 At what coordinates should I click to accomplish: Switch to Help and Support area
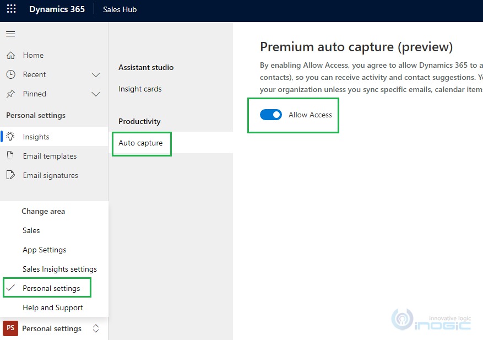[53, 307]
